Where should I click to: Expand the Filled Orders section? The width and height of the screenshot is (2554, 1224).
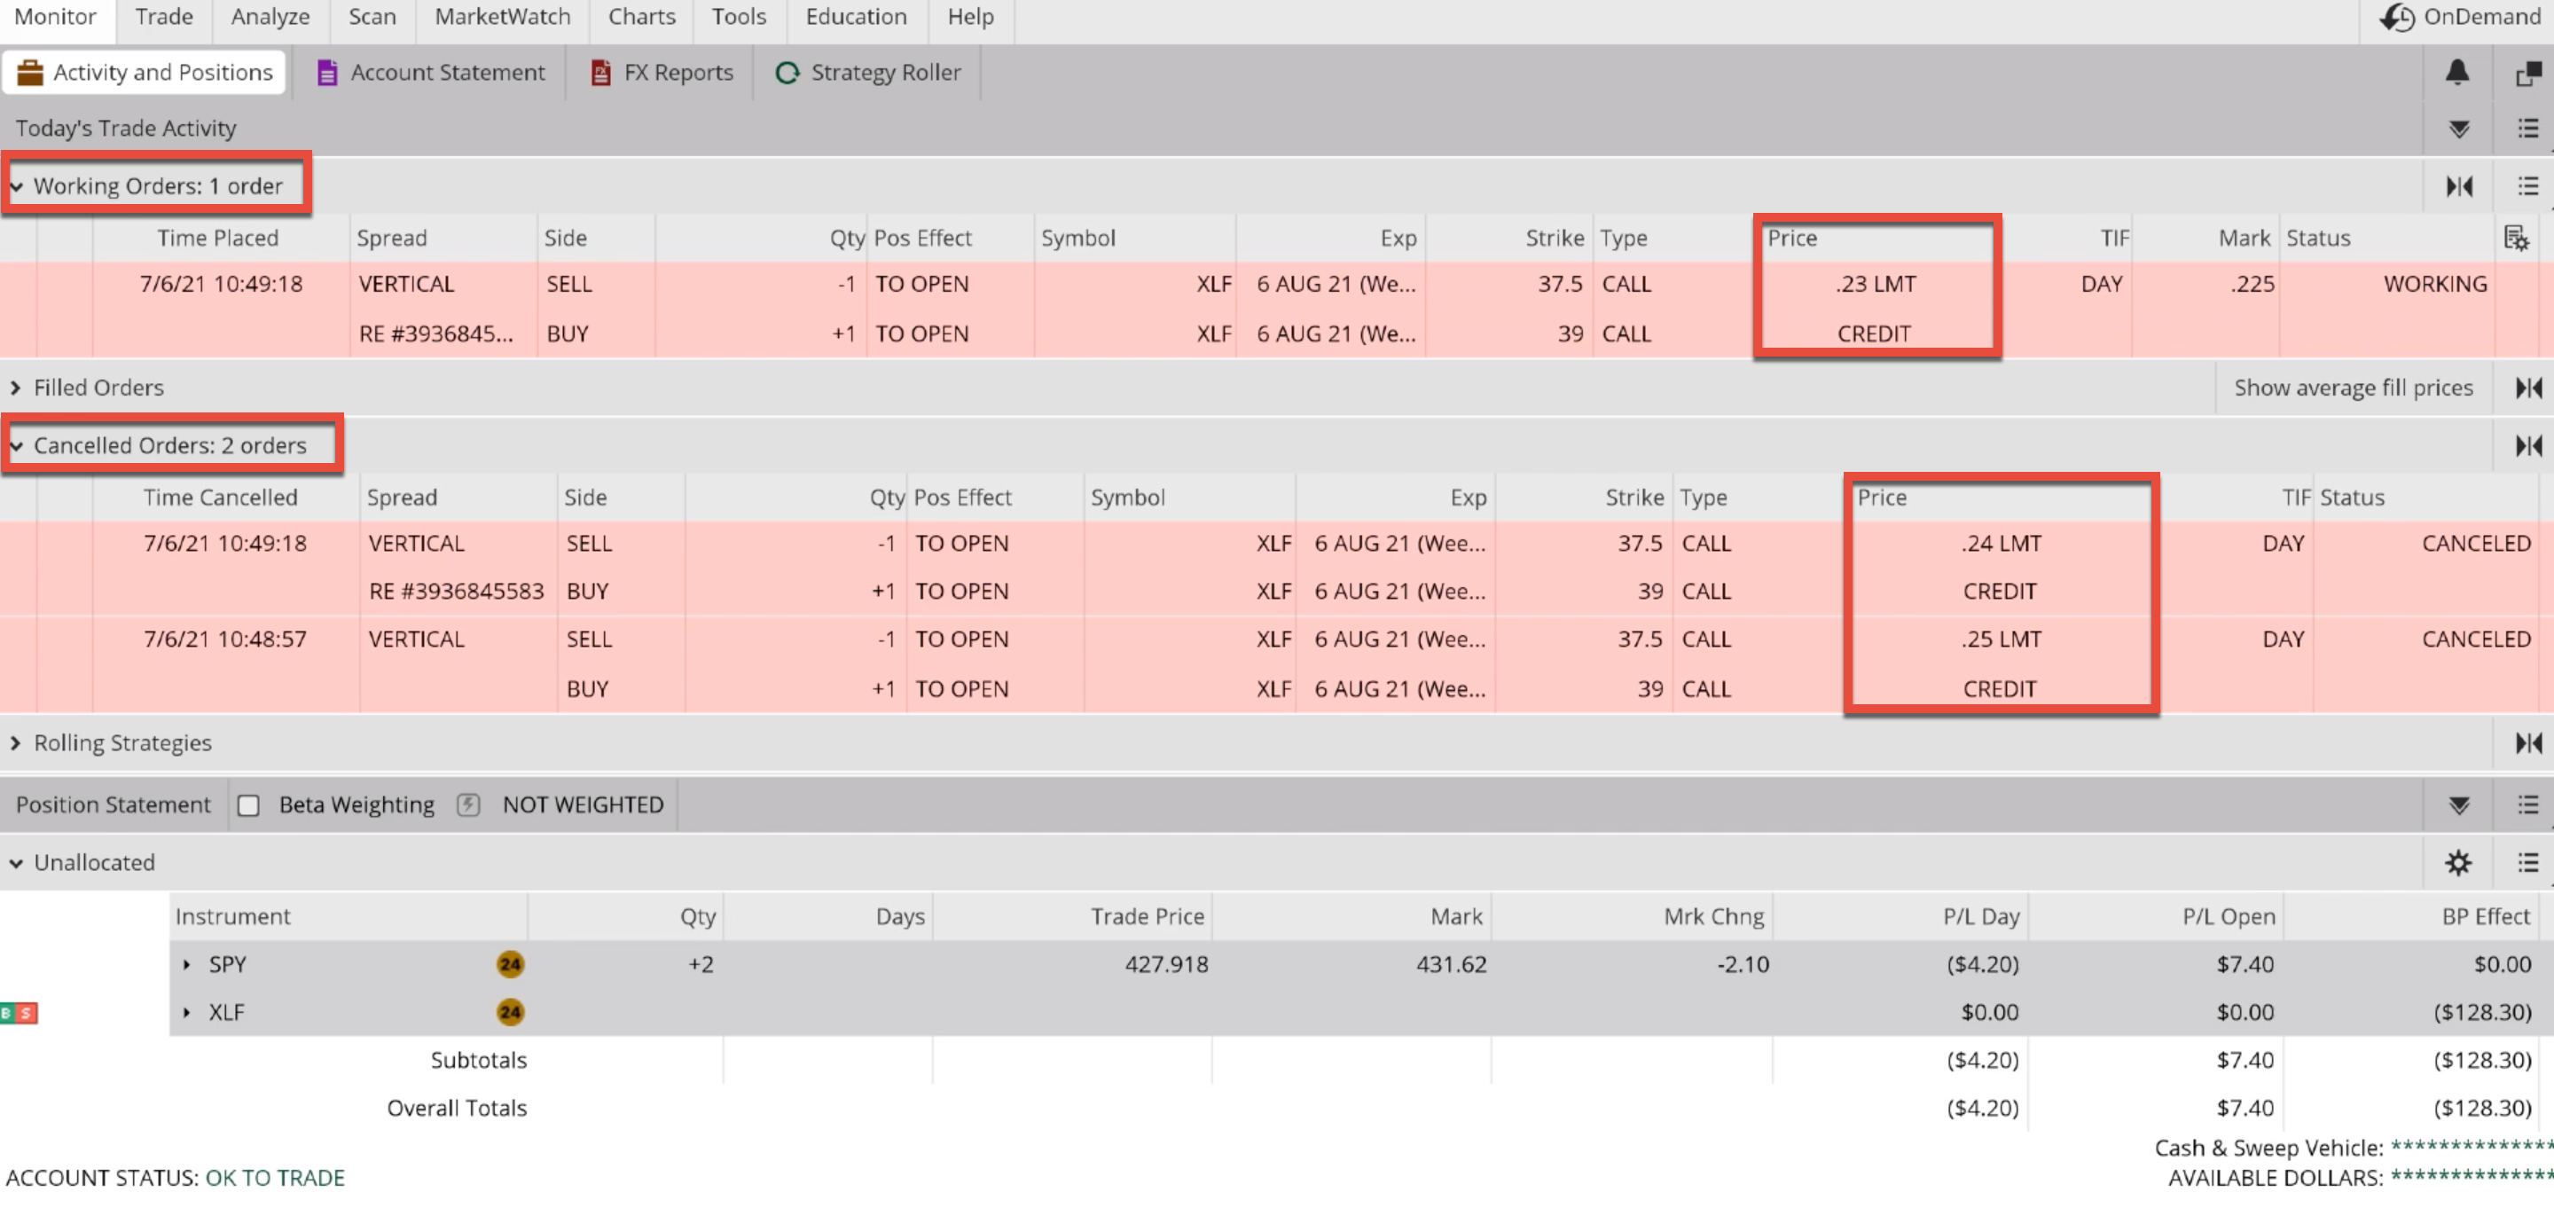pyautogui.click(x=16, y=388)
